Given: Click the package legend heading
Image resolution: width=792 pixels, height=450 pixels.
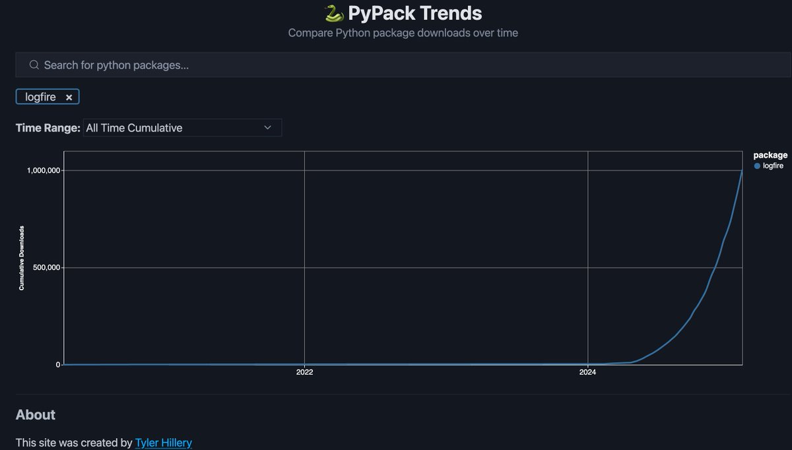Looking at the screenshot, I should click(x=770, y=155).
